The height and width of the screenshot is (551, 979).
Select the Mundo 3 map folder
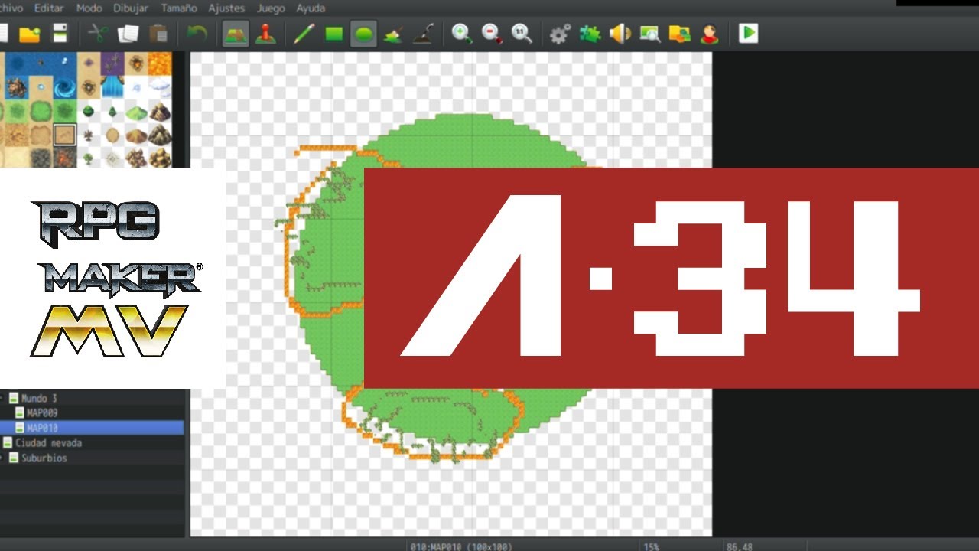[x=38, y=398]
